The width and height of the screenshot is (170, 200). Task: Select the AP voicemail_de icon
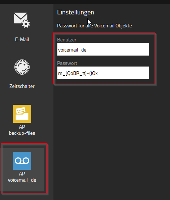[x=22, y=161]
